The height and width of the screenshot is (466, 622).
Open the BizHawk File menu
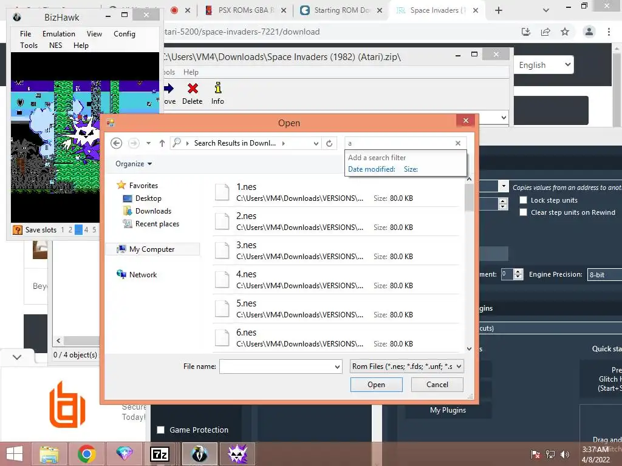point(26,34)
